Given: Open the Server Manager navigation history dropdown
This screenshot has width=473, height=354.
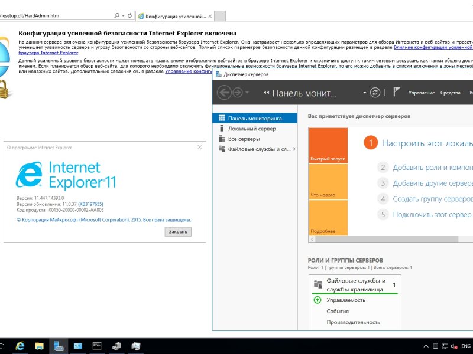Looking at the screenshot, I should pos(247,92).
